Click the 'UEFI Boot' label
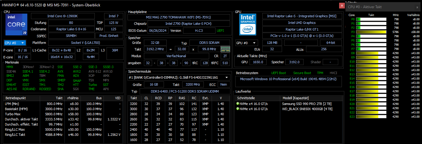 (278, 73)
